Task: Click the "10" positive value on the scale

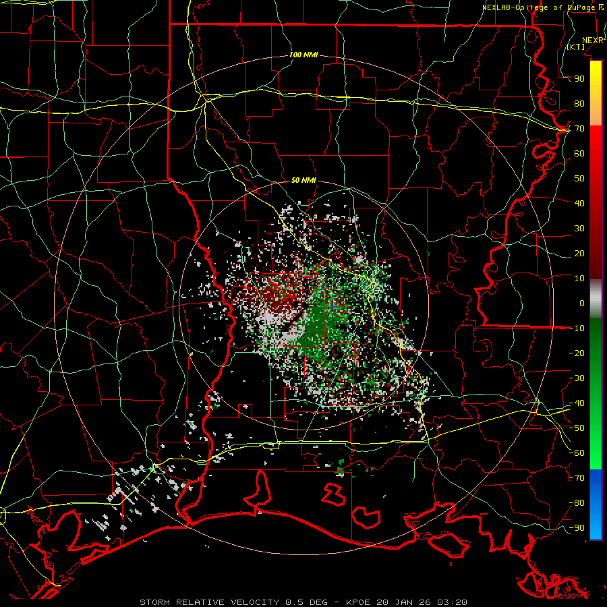Action: [579, 279]
